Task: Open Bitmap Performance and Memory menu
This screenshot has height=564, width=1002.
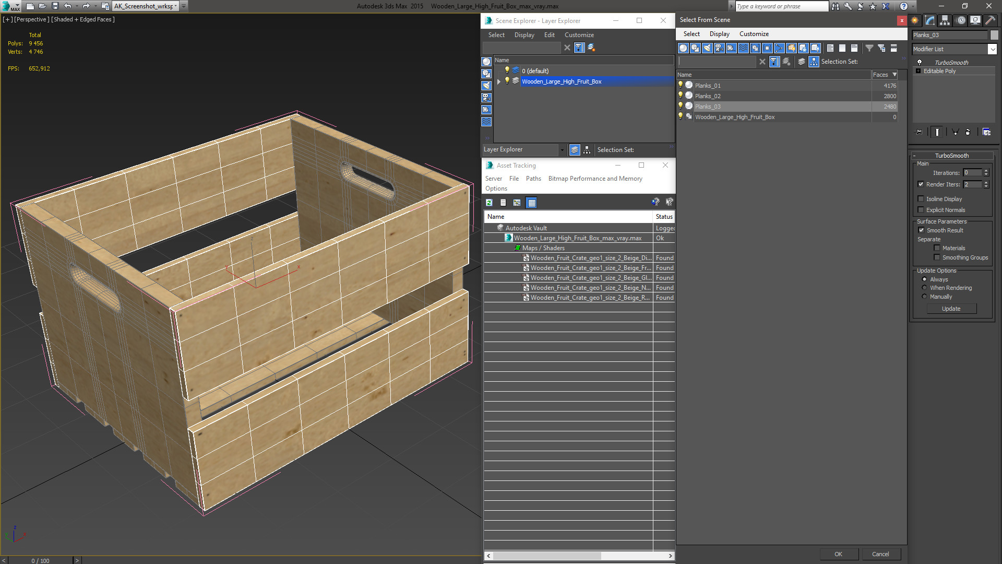Action: coord(595,179)
